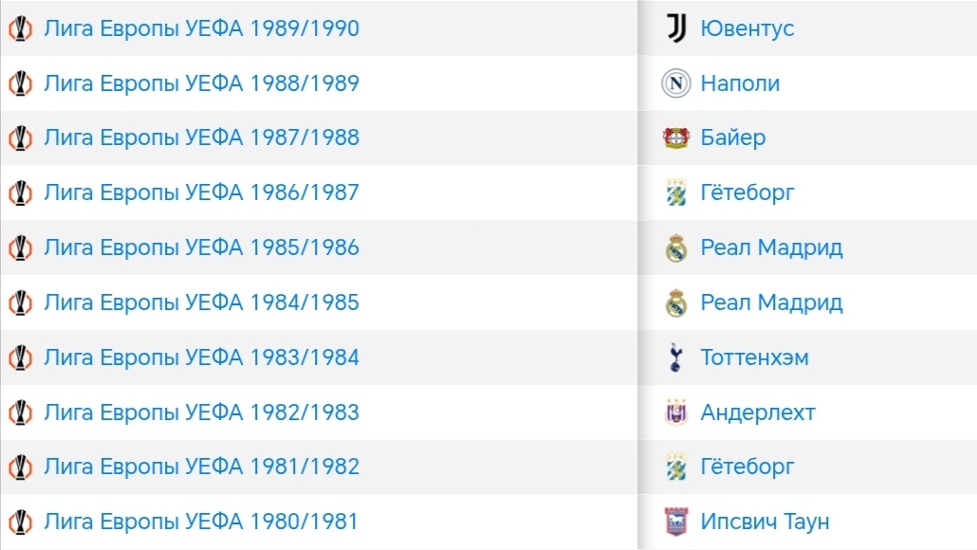Click the Ipswich Town crest icon
Image resolution: width=977 pixels, height=550 pixels.
(x=675, y=522)
